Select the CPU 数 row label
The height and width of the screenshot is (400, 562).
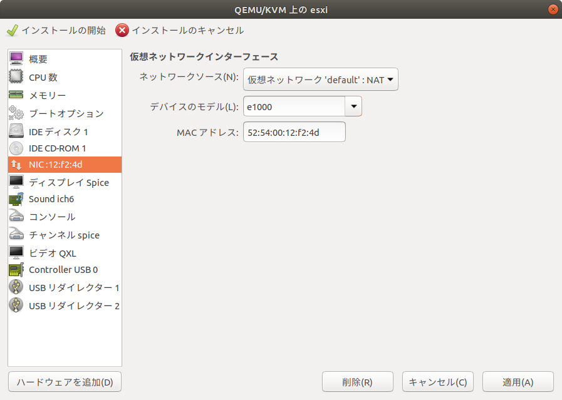point(43,77)
